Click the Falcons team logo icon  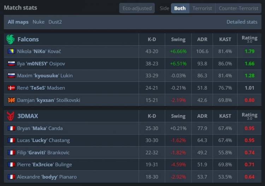[x=11, y=39]
